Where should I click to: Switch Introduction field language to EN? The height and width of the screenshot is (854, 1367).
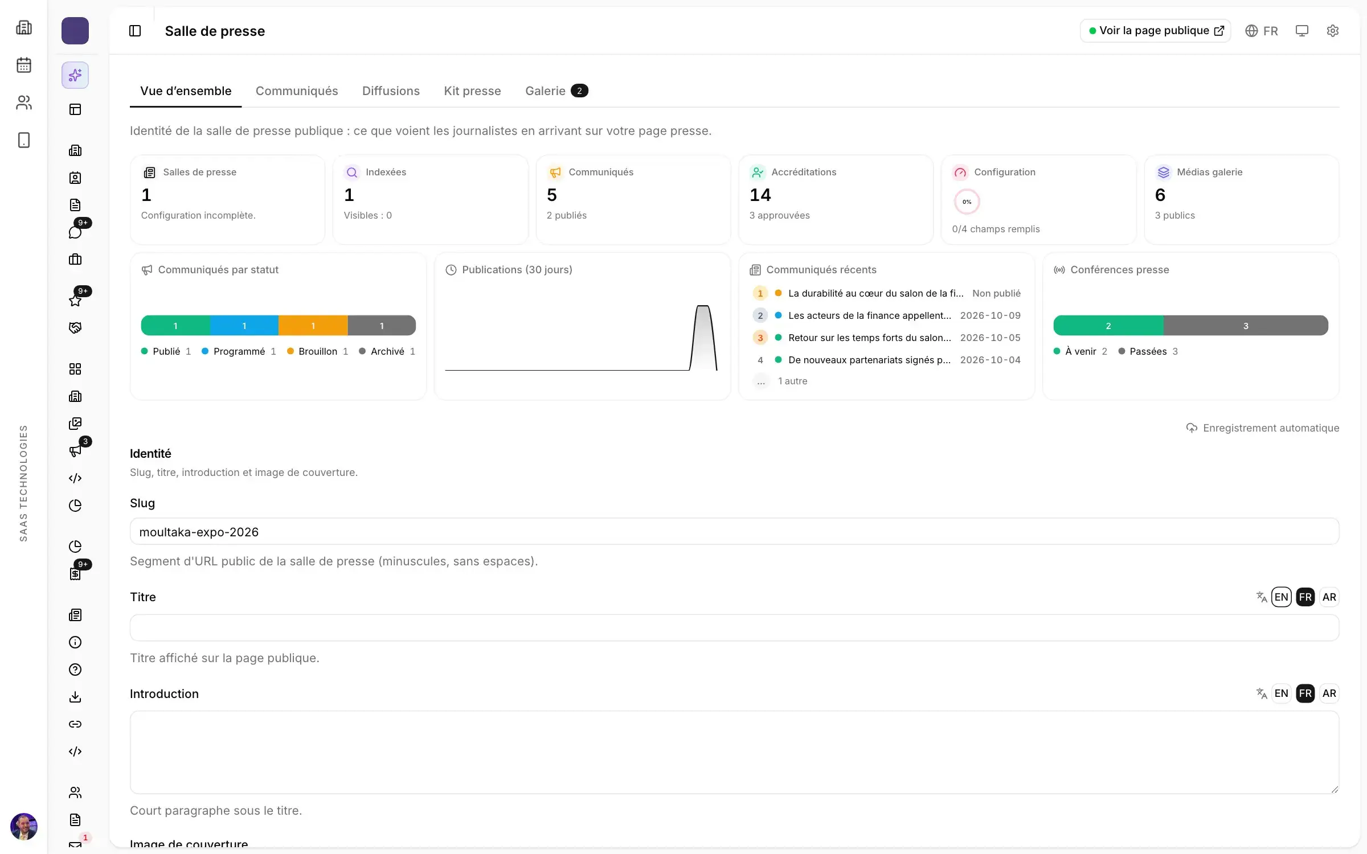pos(1282,693)
